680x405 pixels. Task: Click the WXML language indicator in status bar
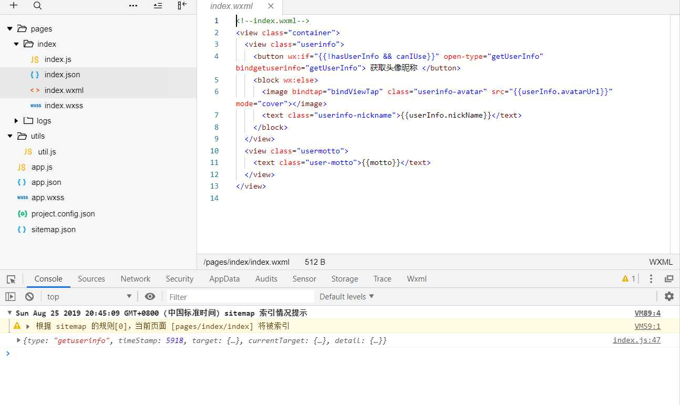coord(661,262)
